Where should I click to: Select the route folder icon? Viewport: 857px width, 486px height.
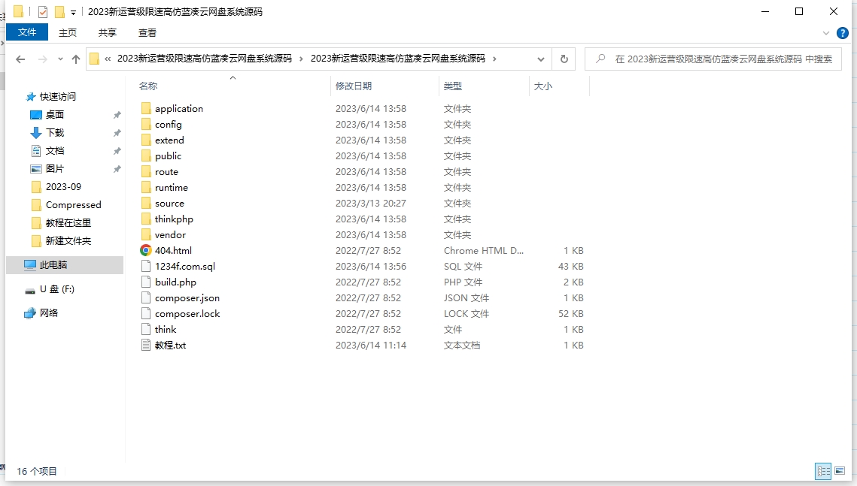coord(146,172)
